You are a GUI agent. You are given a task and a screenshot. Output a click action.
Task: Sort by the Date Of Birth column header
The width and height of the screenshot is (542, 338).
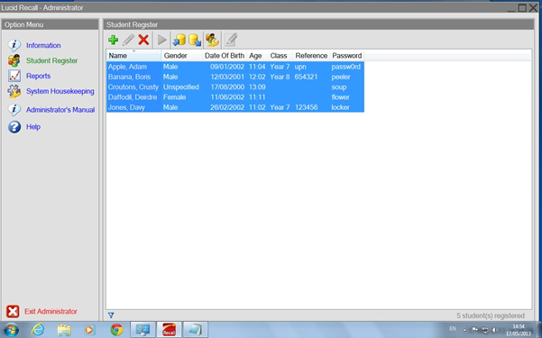[x=225, y=56]
